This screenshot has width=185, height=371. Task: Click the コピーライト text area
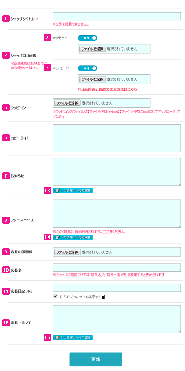pyautogui.click(x=117, y=138)
